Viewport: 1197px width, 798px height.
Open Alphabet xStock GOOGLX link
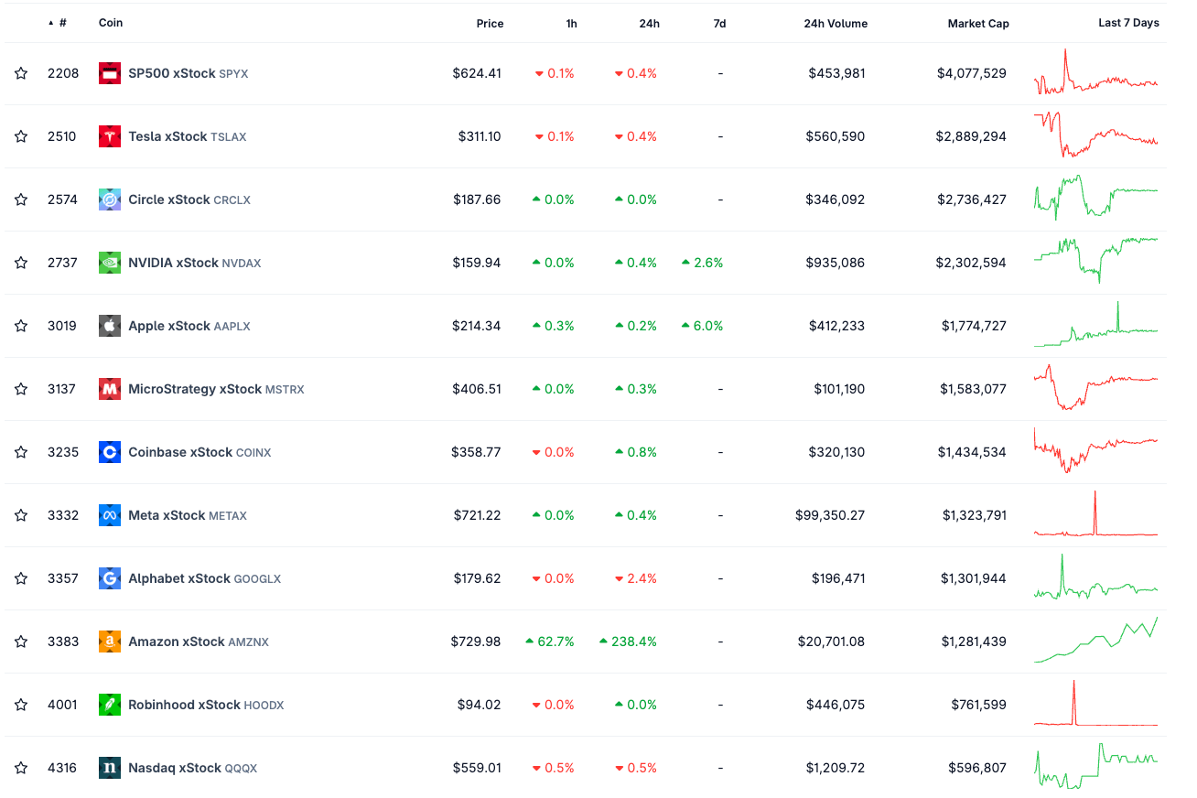(x=204, y=578)
